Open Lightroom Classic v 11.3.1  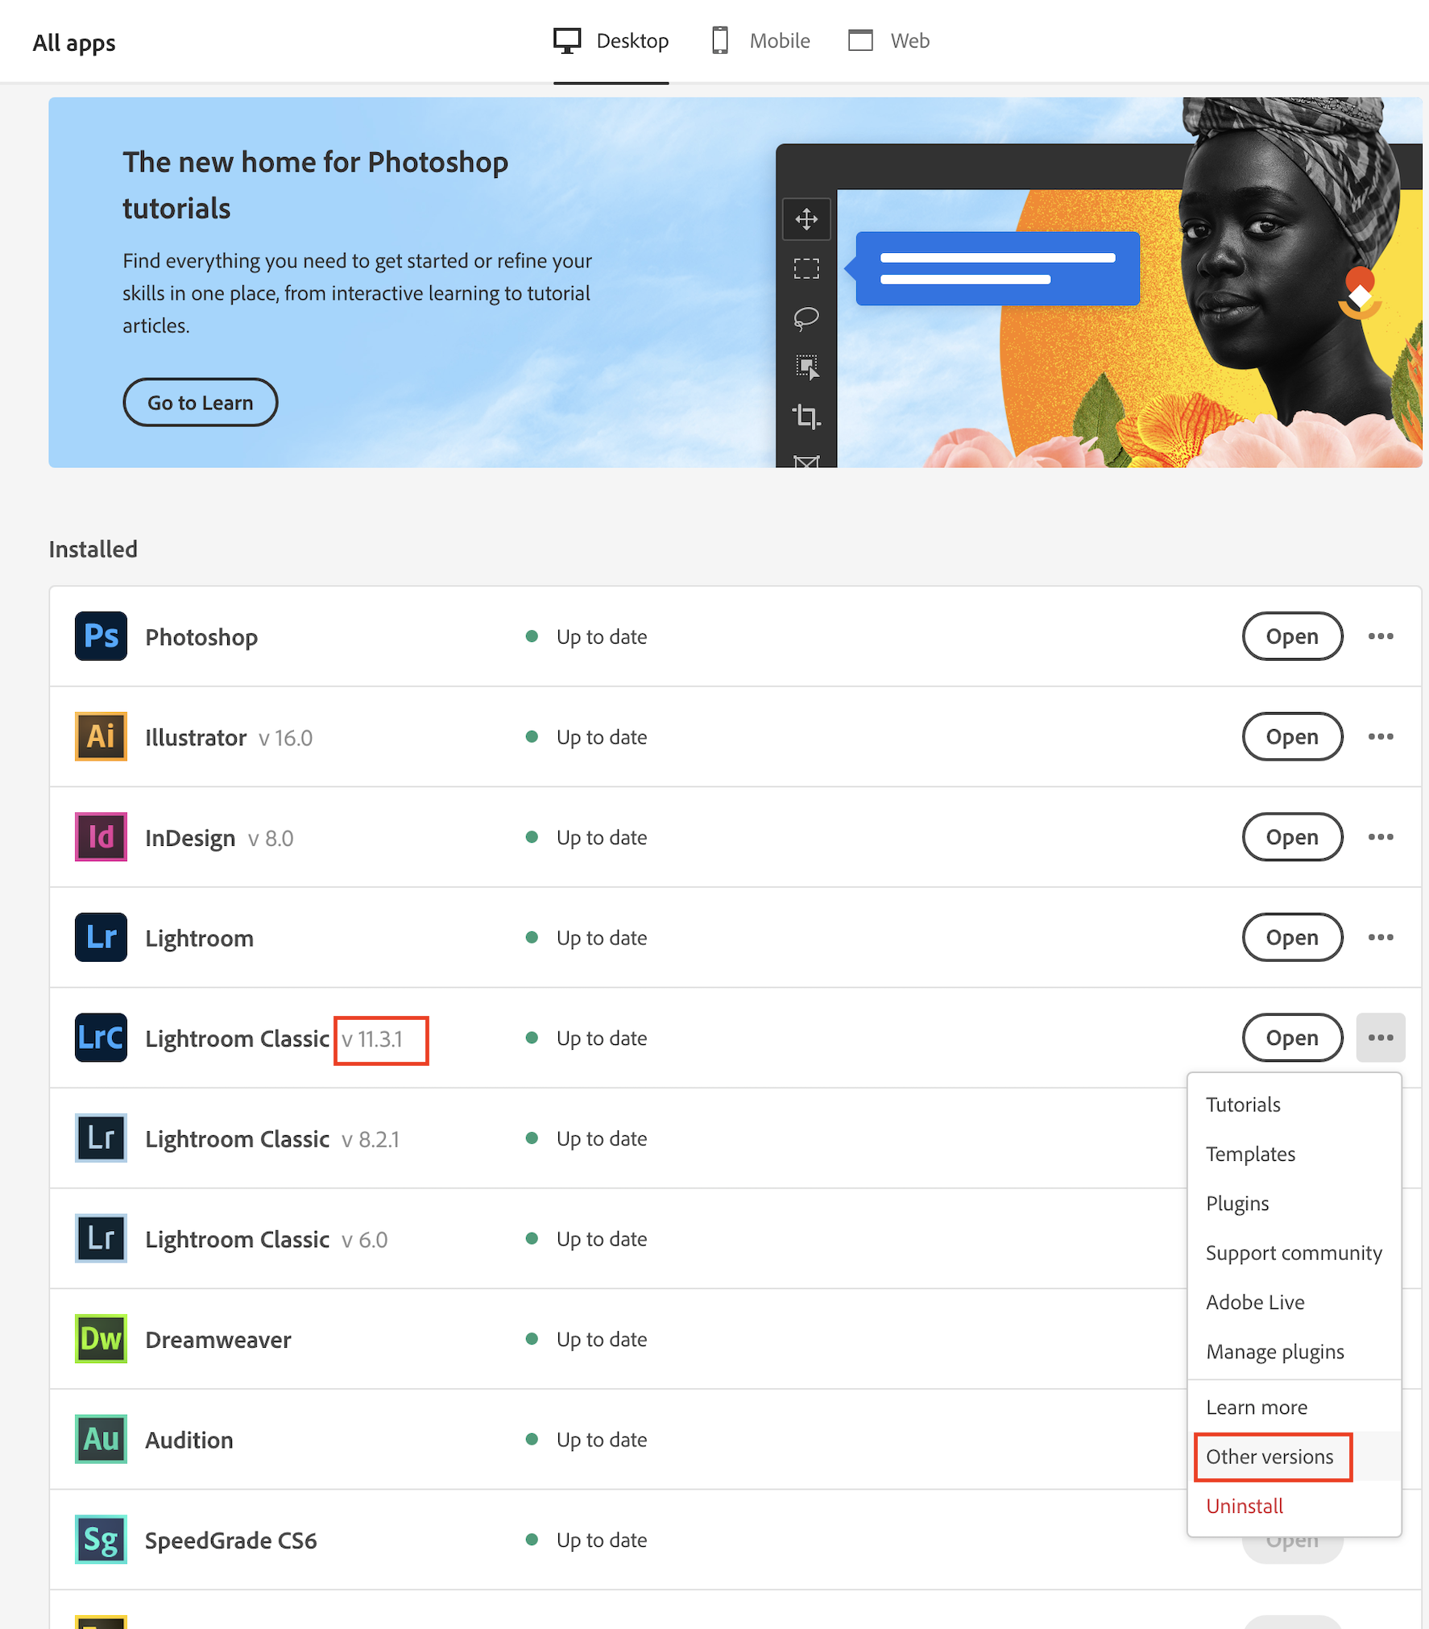[1292, 1038]
